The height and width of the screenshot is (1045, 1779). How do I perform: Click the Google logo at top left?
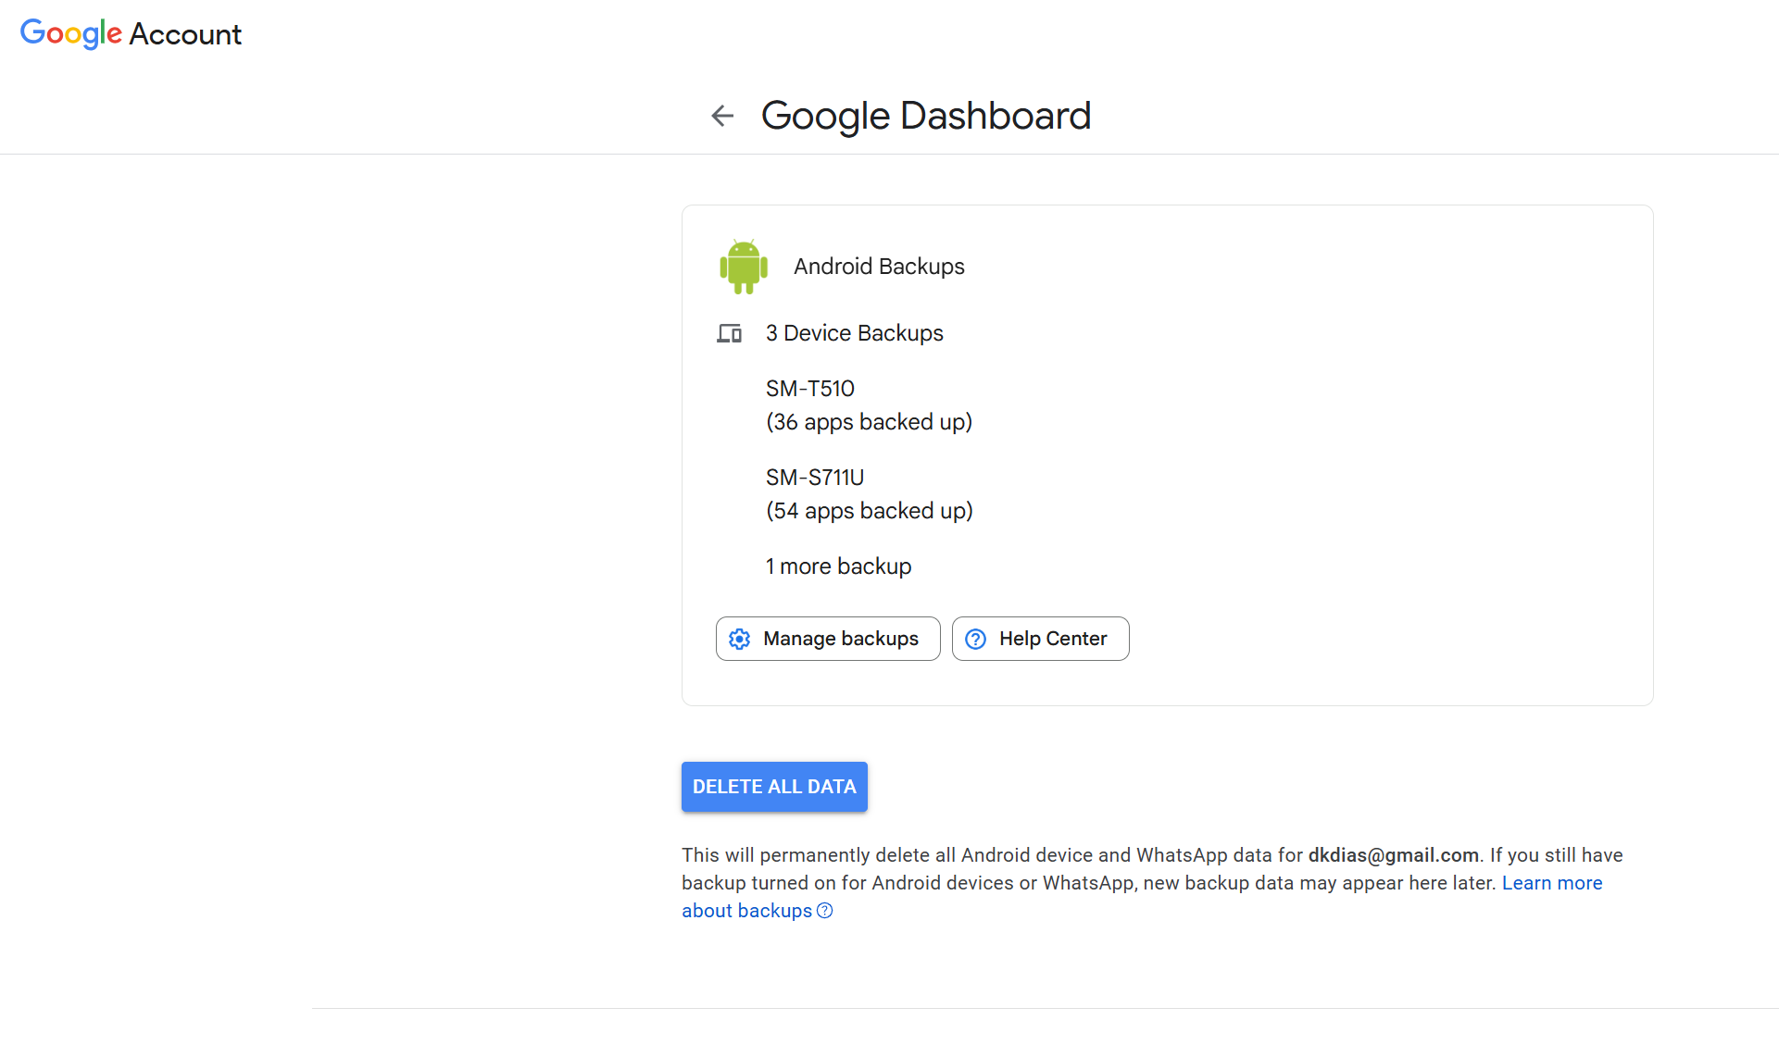71,34
